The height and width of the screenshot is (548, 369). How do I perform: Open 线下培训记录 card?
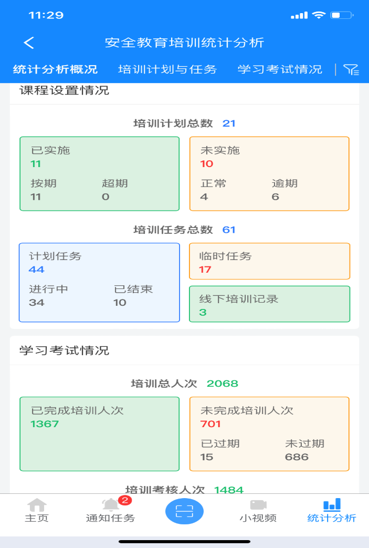point(269,304)
